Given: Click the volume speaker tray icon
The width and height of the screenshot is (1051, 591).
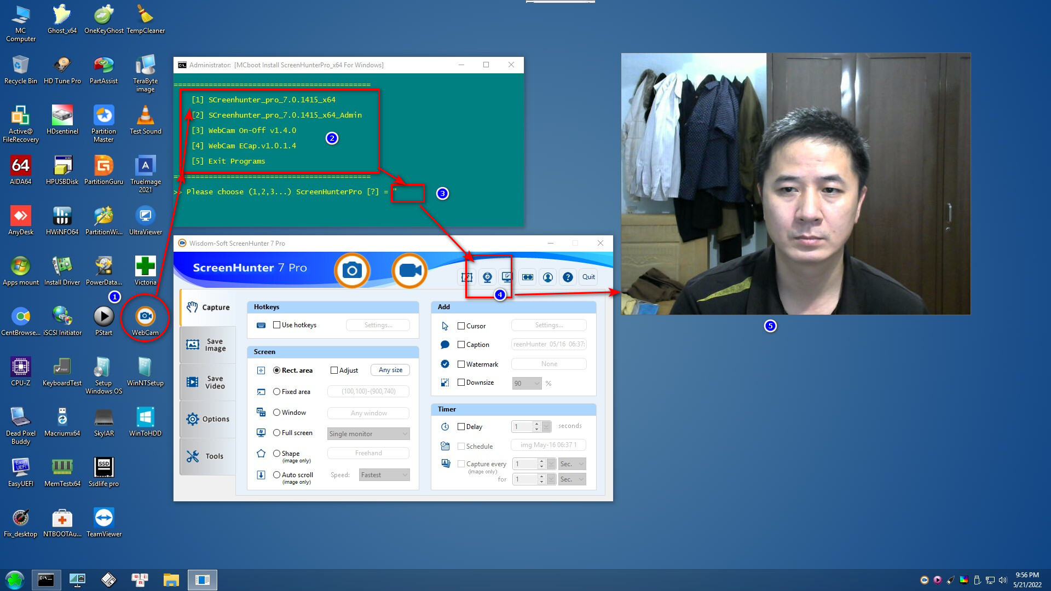Looking at the screenshot, I should (1003, 580).
